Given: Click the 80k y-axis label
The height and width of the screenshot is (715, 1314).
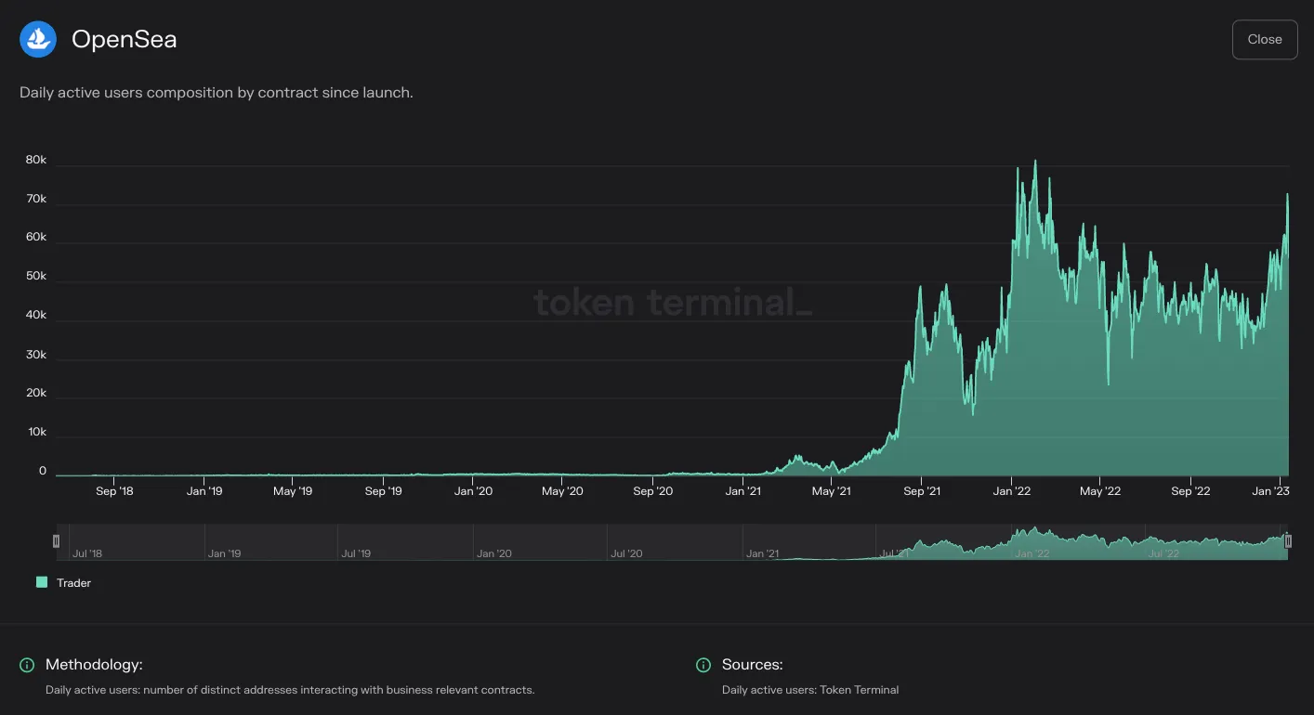Looking at the screenshot, I should tap(36, 160).
